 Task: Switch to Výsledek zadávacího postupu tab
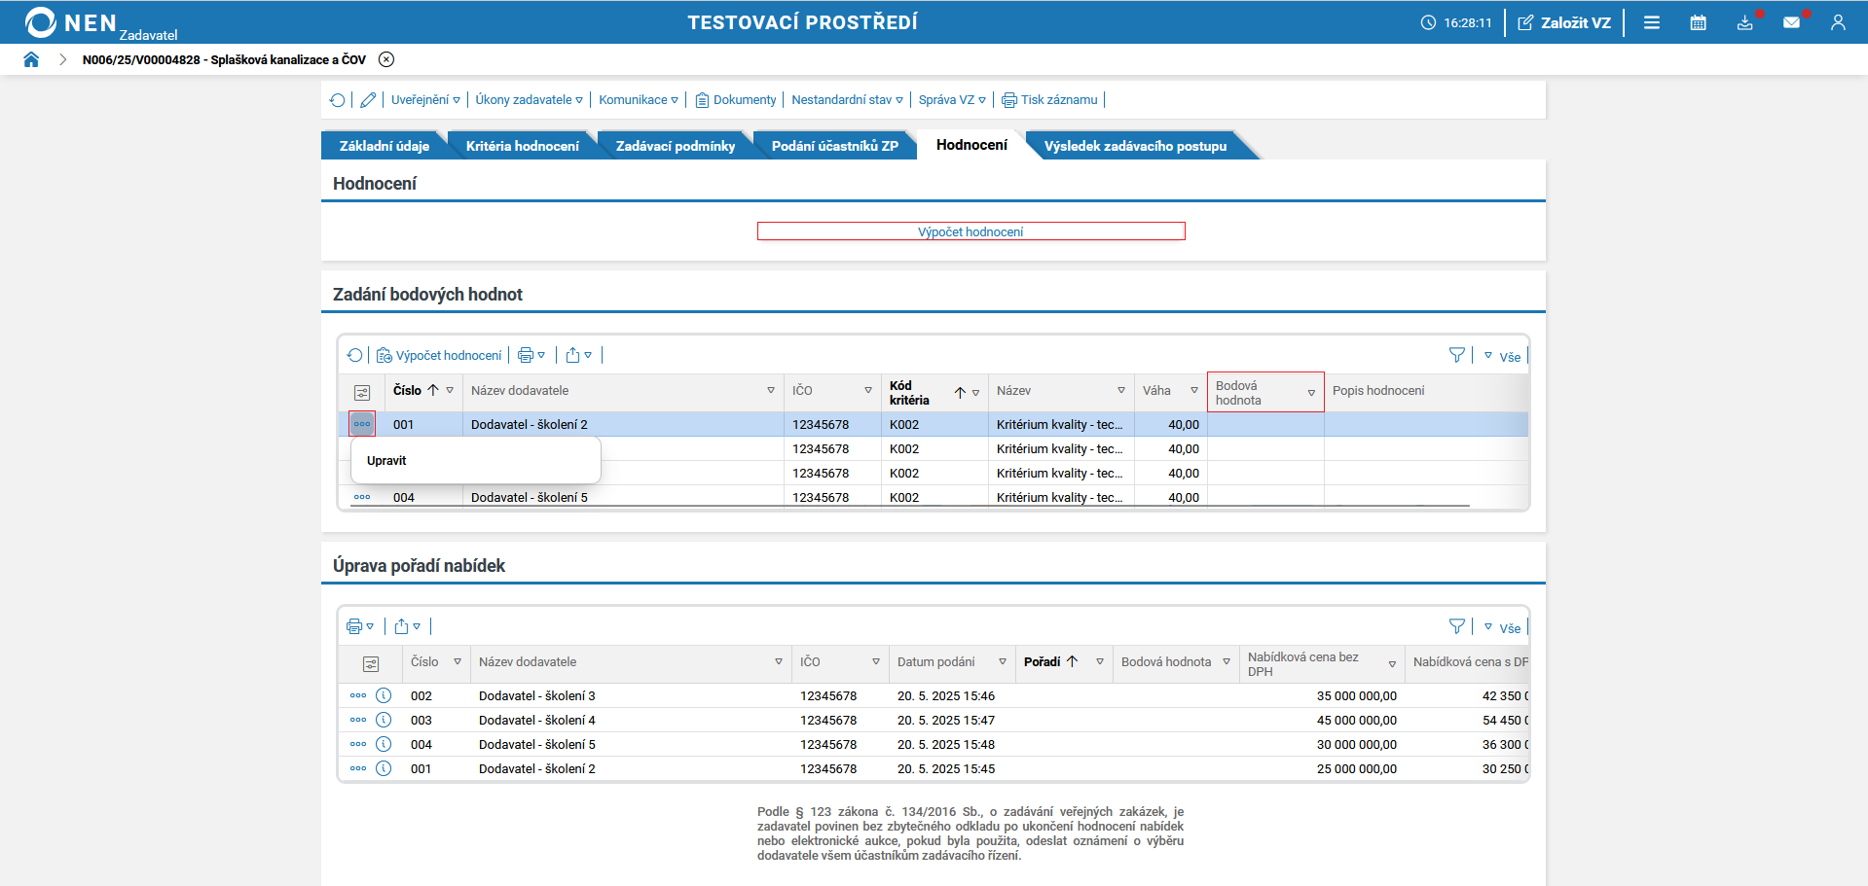(x=1135, y=146)
